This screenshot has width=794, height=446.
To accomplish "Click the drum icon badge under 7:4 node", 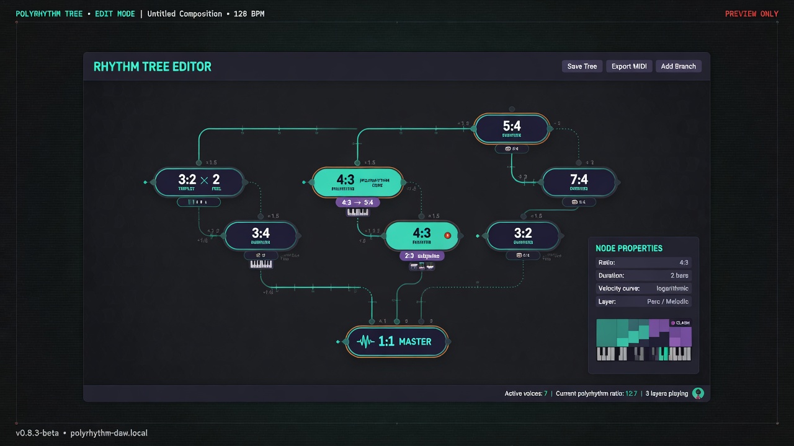I will point(579,202).
